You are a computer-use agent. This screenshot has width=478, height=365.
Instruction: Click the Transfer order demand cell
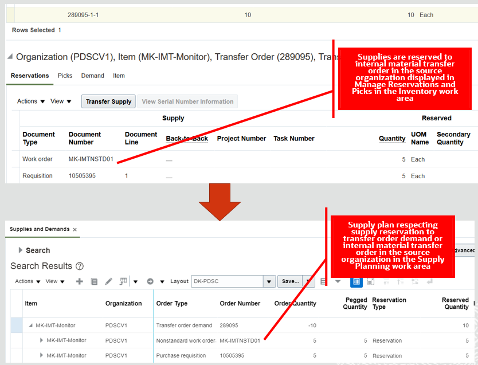[x=184, y=325]
